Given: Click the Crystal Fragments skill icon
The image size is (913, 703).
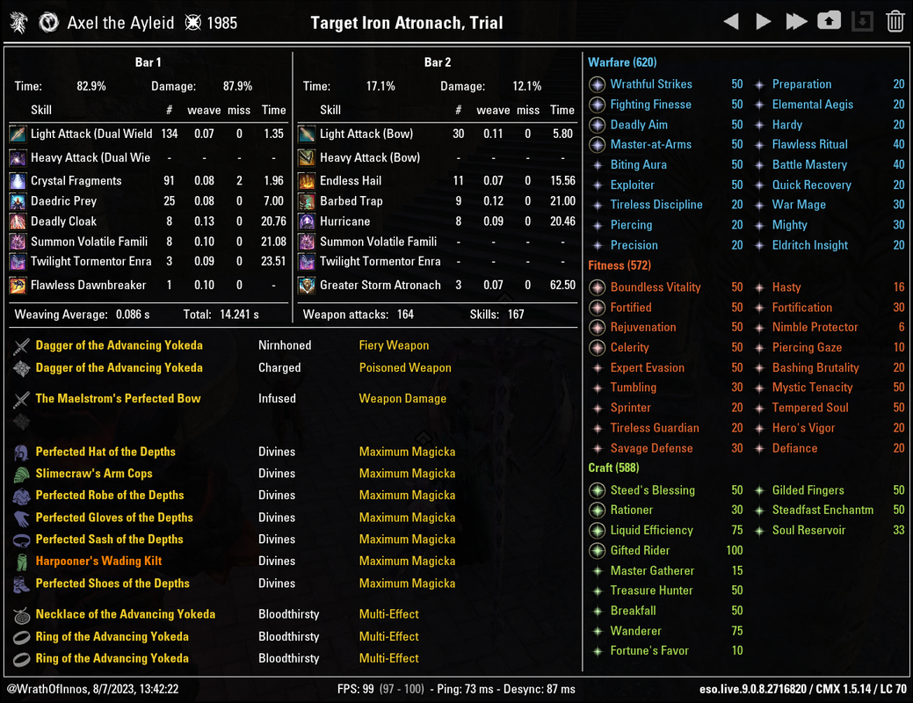Looking at the screenshot, I should point(18,181).
